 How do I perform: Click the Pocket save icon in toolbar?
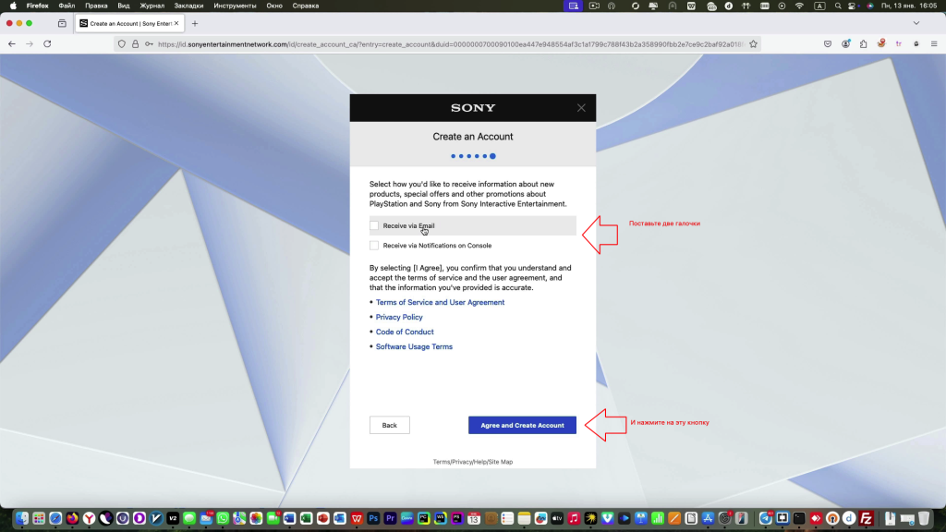828,43
